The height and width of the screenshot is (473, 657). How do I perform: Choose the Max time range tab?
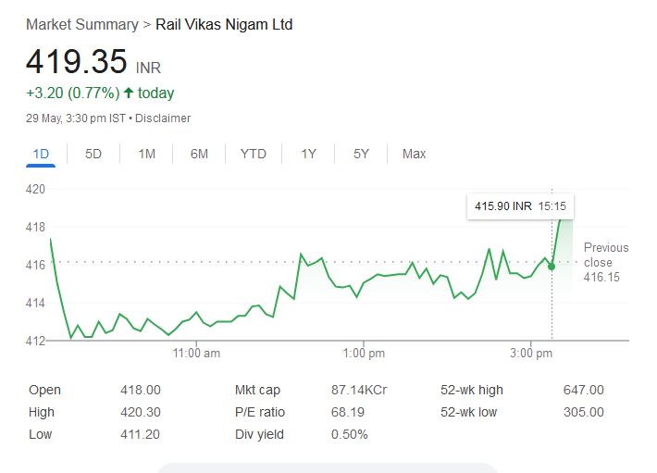click(414, 154)
